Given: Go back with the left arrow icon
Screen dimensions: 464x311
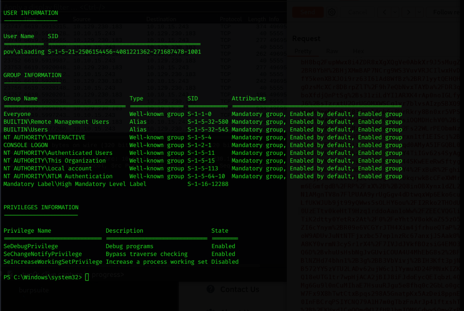Looking at the screenshot, I should click(384, 12).
